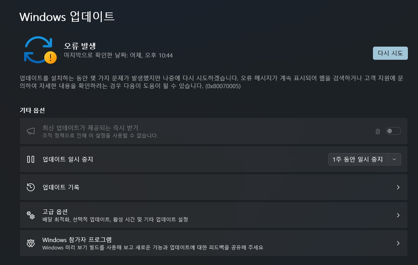
Task: Click the 다시 시도 button
Action: point(390,53)
